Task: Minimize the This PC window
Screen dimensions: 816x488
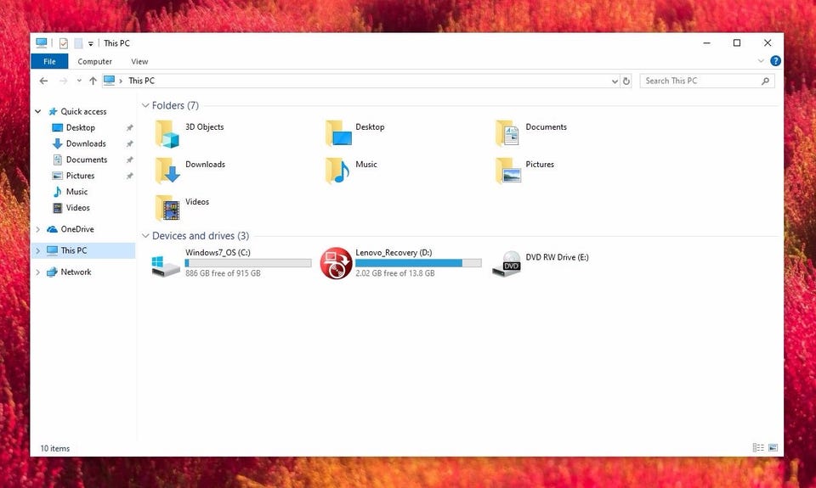Action: tap(706, 43)
